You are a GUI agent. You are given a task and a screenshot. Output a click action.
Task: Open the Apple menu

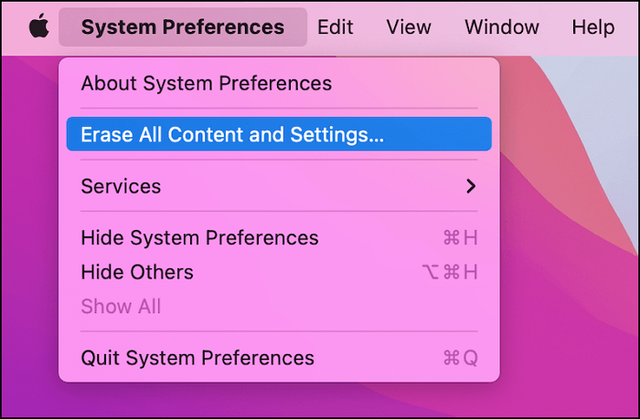click(38, 27)
